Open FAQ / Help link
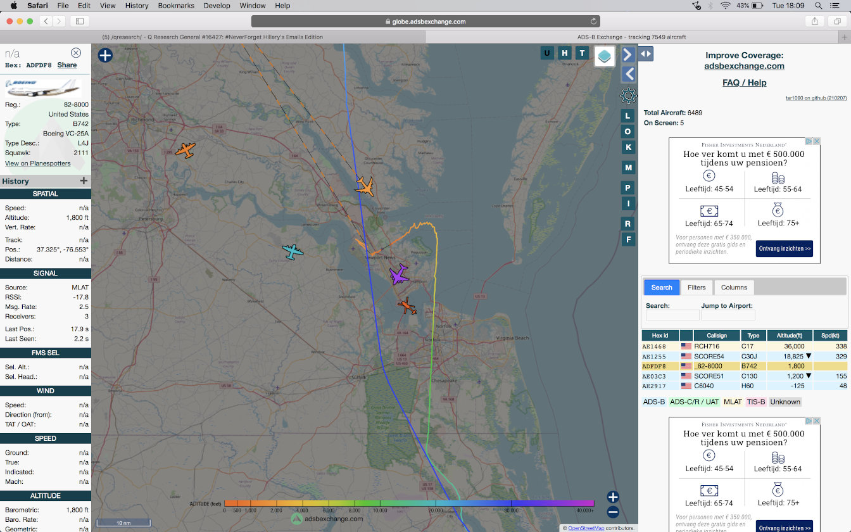The height and width of the screenshot is (532, 851). tap(744, 82)
